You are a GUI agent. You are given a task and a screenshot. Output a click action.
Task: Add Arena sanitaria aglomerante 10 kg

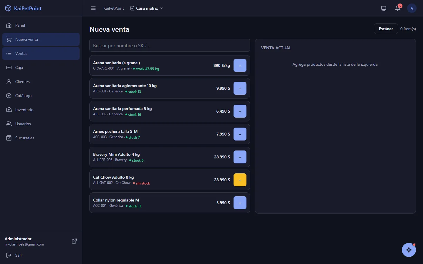coord(240,88)
